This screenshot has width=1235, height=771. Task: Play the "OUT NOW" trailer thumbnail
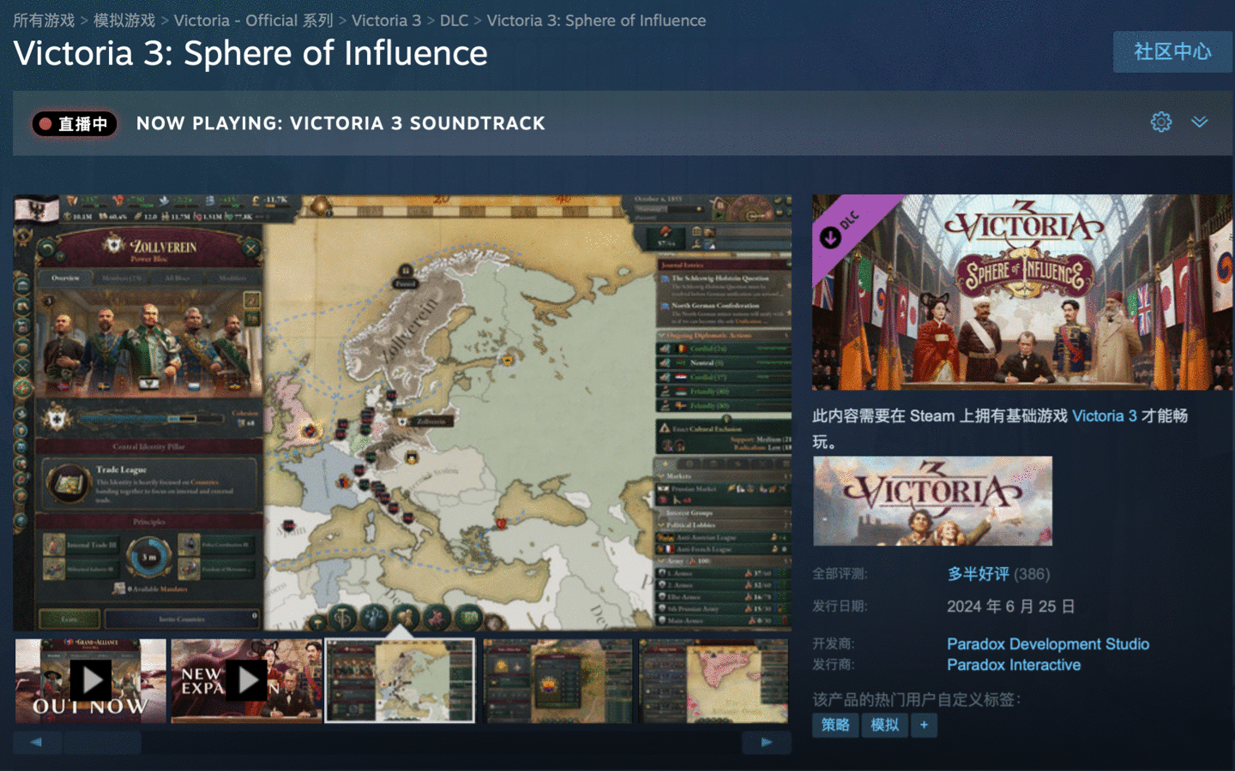(x=90, y=680)
